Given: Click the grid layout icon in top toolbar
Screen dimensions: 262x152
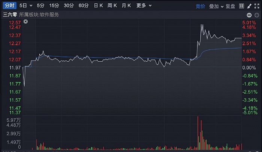Looking at the screenshot, I should click(241, 6).
